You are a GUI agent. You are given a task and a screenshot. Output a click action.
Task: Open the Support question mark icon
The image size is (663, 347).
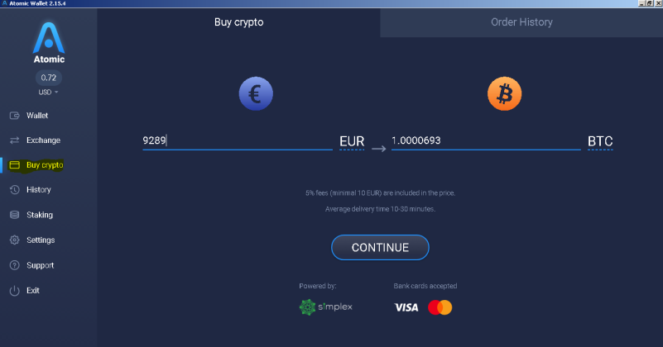[x=14, y=265]
